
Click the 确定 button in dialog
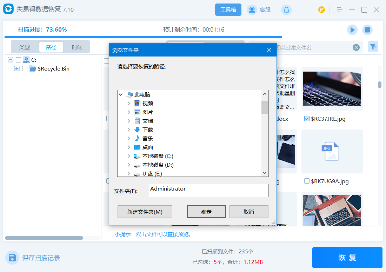(206, 212)
